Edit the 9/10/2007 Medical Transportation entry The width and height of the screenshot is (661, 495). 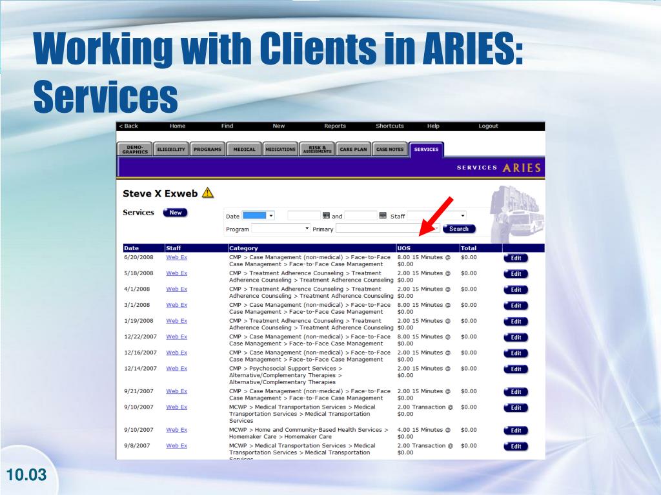point(516,408)
